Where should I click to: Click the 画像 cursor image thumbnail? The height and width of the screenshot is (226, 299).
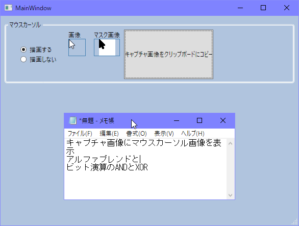[x=77, y=47]
